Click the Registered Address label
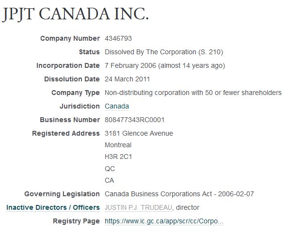The image size is (288, 235). click(x=66, y=133)
